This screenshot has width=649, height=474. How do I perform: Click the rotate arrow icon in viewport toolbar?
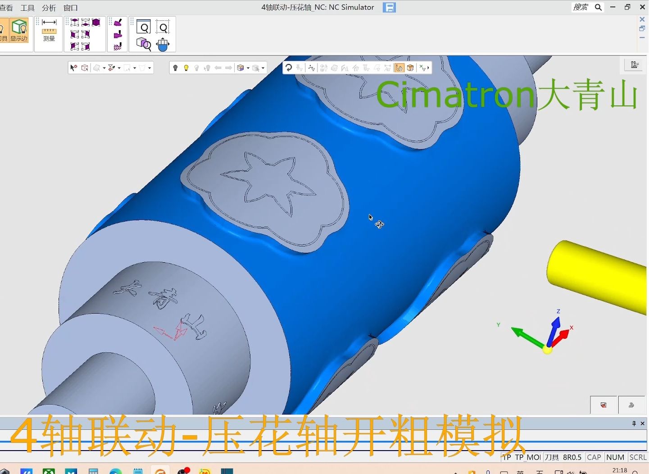289,68
